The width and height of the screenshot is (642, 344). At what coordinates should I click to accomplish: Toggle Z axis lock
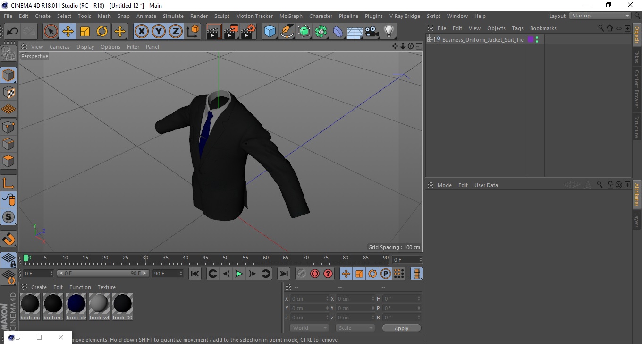click(176, 32)
